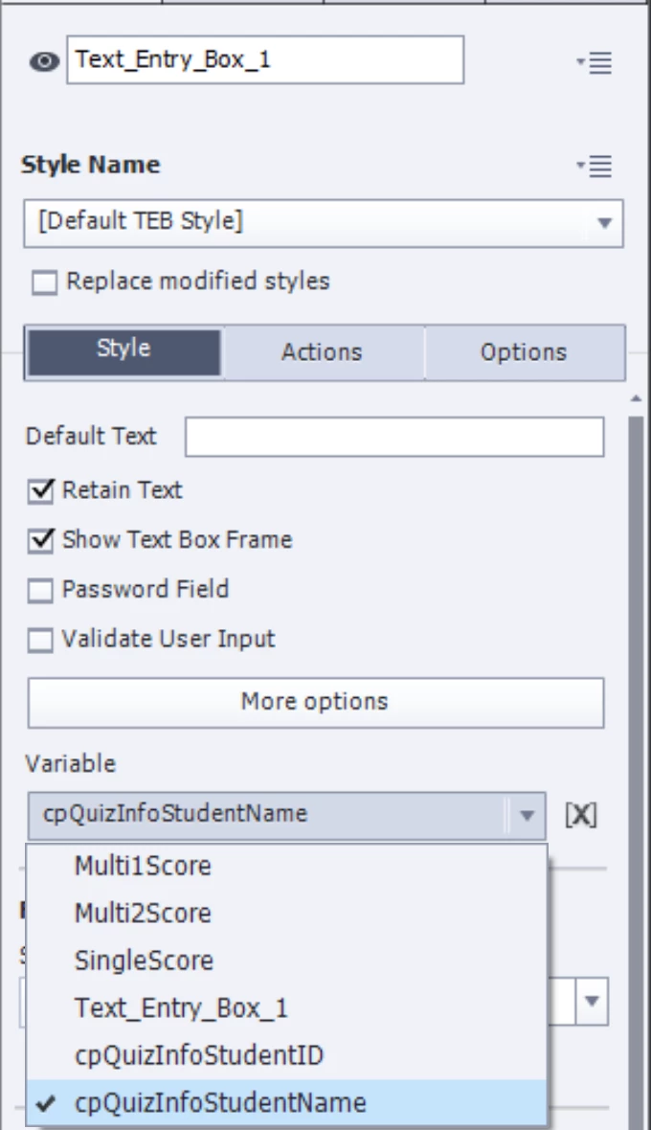Enable the Password Field checkbox

(40, 591)
